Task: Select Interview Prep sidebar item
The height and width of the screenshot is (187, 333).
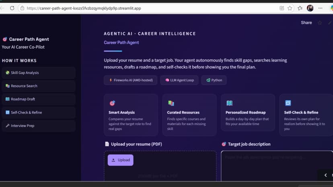Action: coord(39,126)
